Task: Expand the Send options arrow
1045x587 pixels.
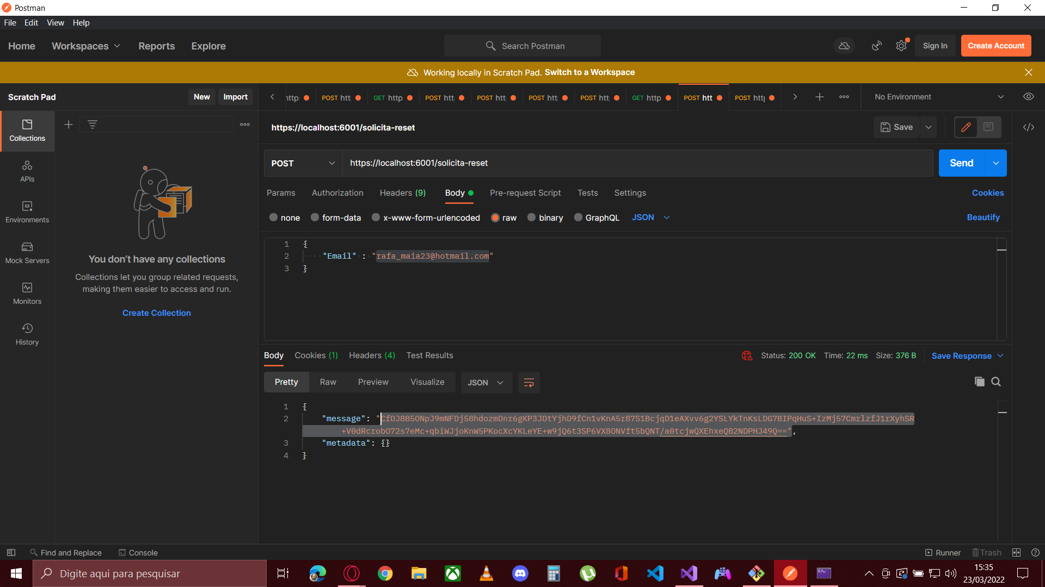Action: [995, 163]
